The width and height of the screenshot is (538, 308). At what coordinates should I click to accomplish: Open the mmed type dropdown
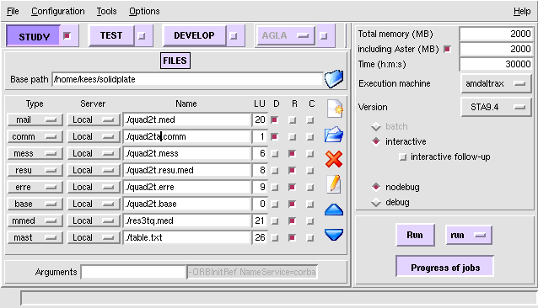tap(35, 220)
